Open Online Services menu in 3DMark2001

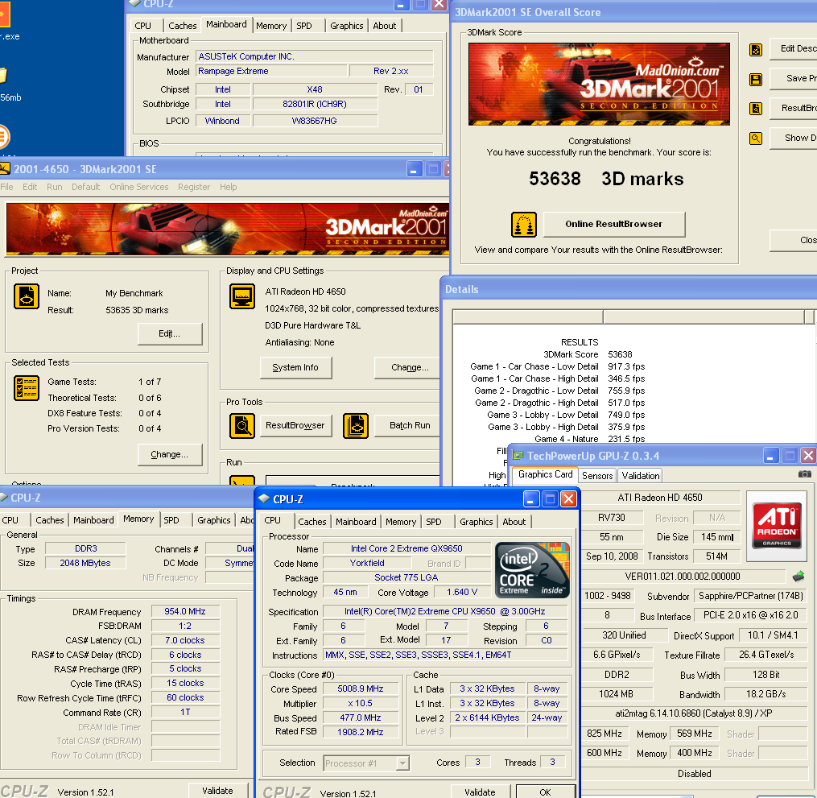[x=139, y=187]
